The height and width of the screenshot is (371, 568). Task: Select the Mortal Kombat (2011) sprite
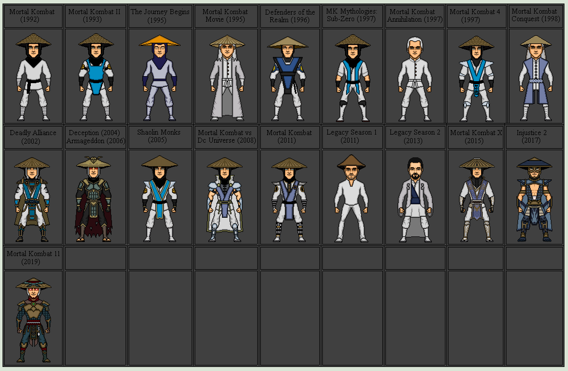[x=289, y=200]
